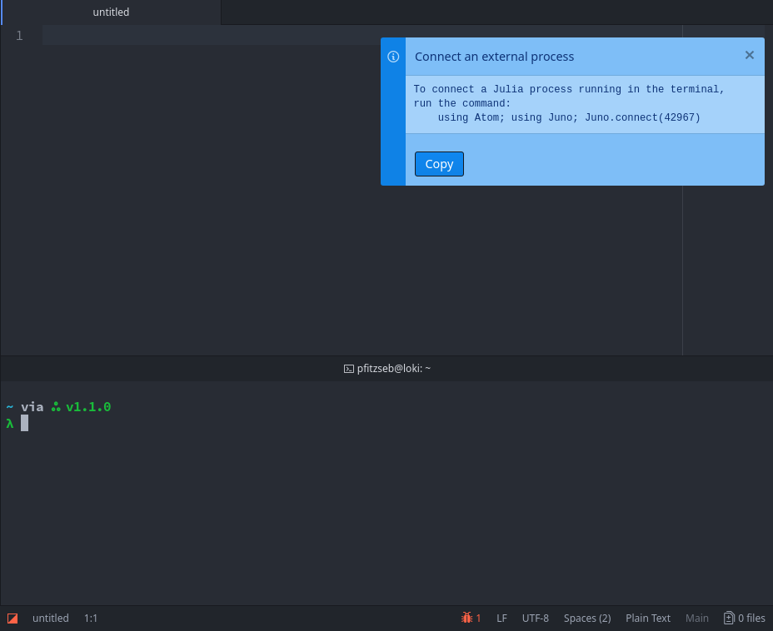Copy the Juno connect command
The image size is (773, 631).
(439, 164)
